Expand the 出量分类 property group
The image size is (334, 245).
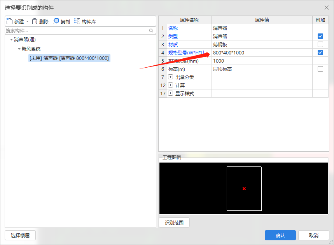170,77
